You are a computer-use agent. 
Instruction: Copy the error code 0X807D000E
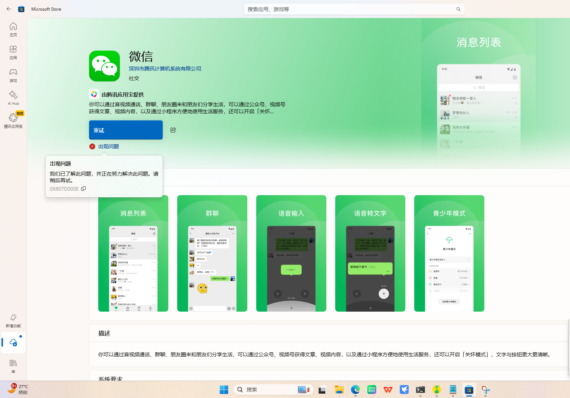(x=83, y=188)
